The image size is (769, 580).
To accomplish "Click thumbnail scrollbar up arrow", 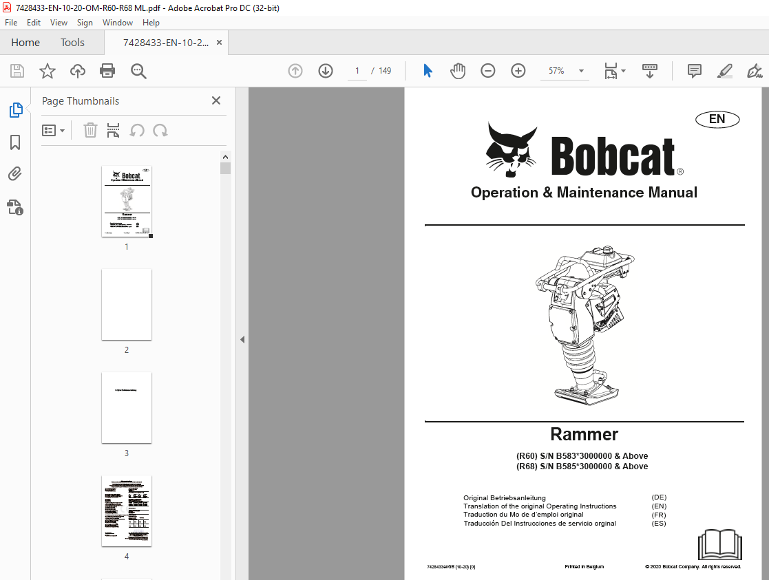I will [225, 157].
